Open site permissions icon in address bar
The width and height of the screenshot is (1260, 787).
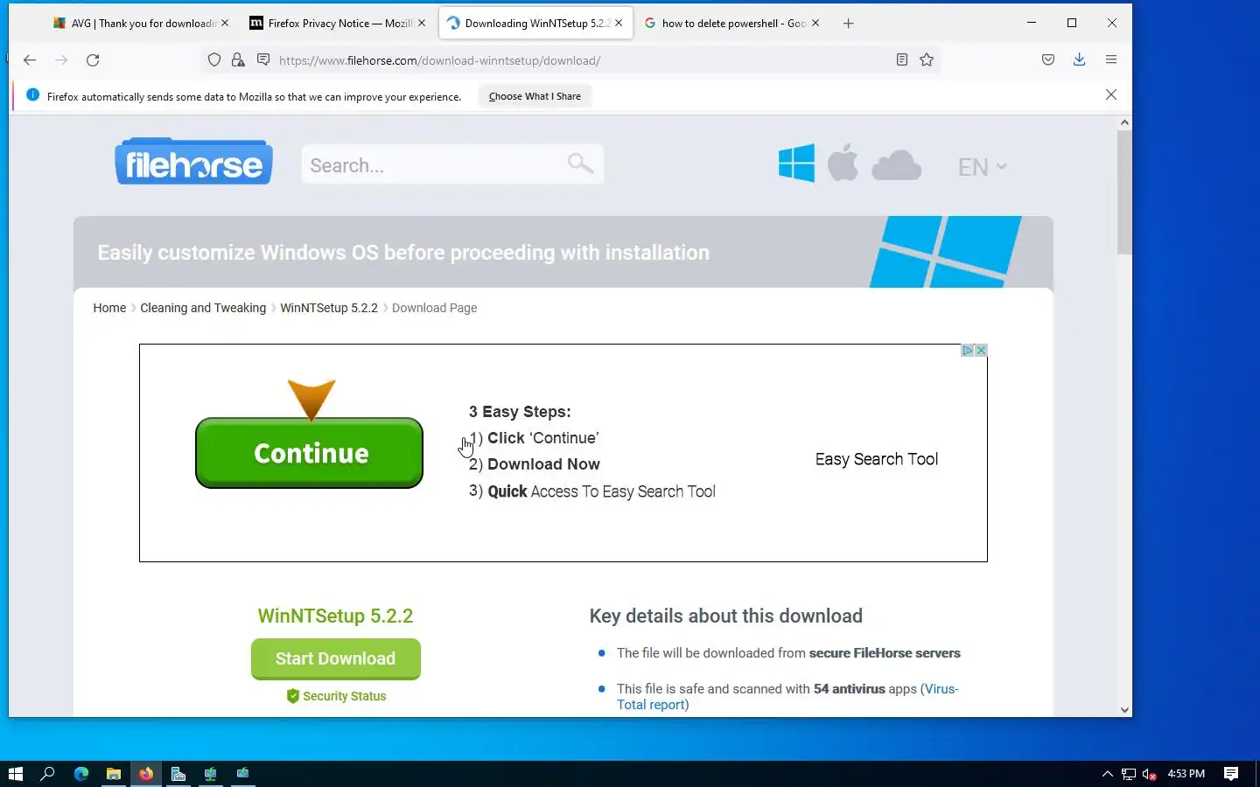[262, 60]
